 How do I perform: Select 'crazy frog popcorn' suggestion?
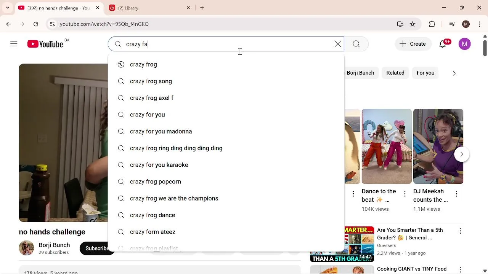(x=226, y=182)
